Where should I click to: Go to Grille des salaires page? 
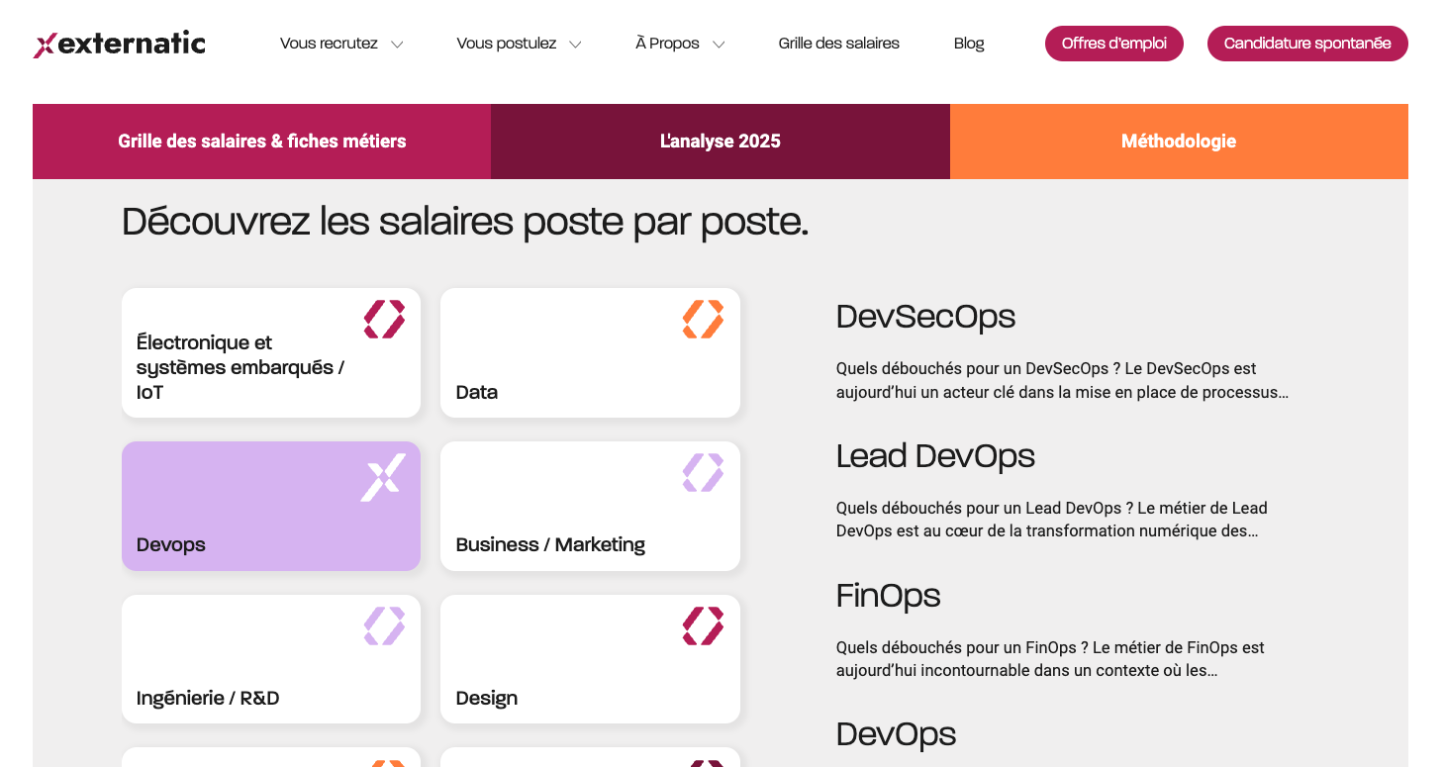pos(839,44)
